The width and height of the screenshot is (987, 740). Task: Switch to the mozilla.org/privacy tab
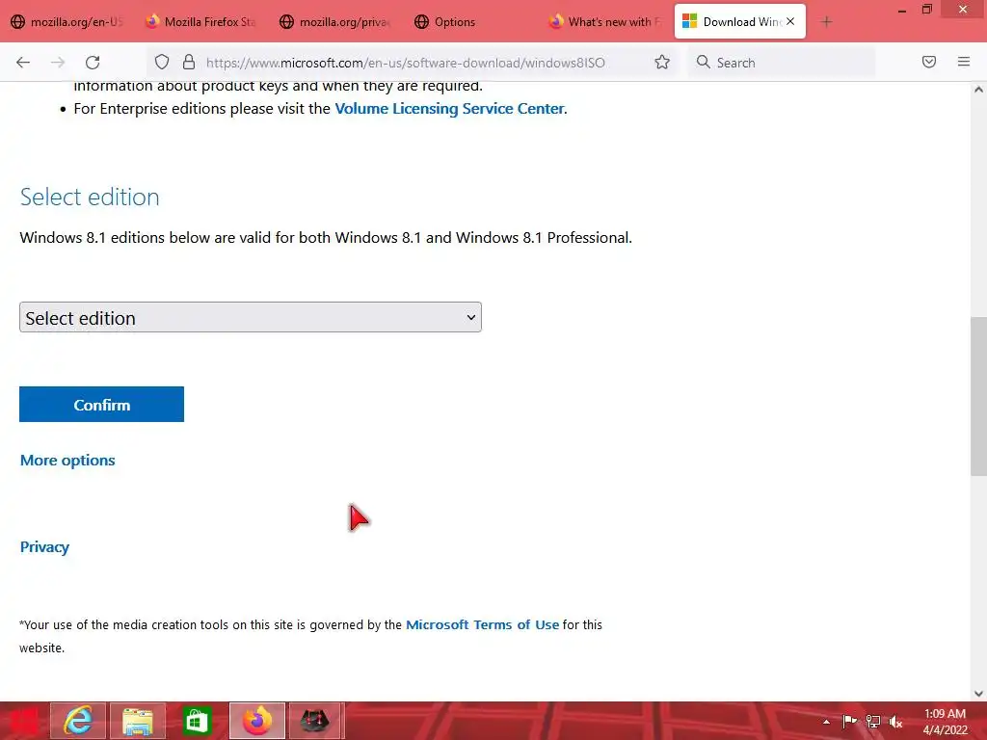point(334,22)
